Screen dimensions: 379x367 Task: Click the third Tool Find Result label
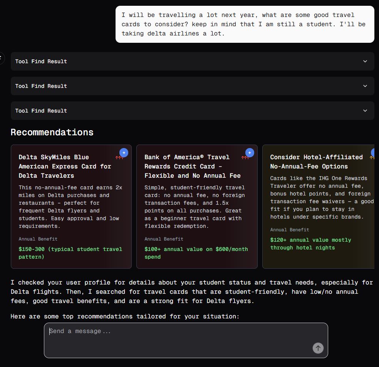41,111
